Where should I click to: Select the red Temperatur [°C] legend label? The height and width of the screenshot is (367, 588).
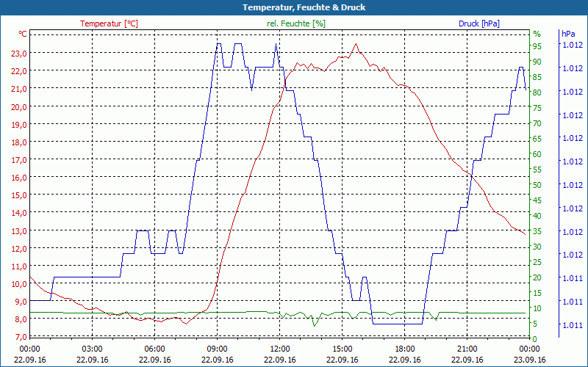point(109,23)
